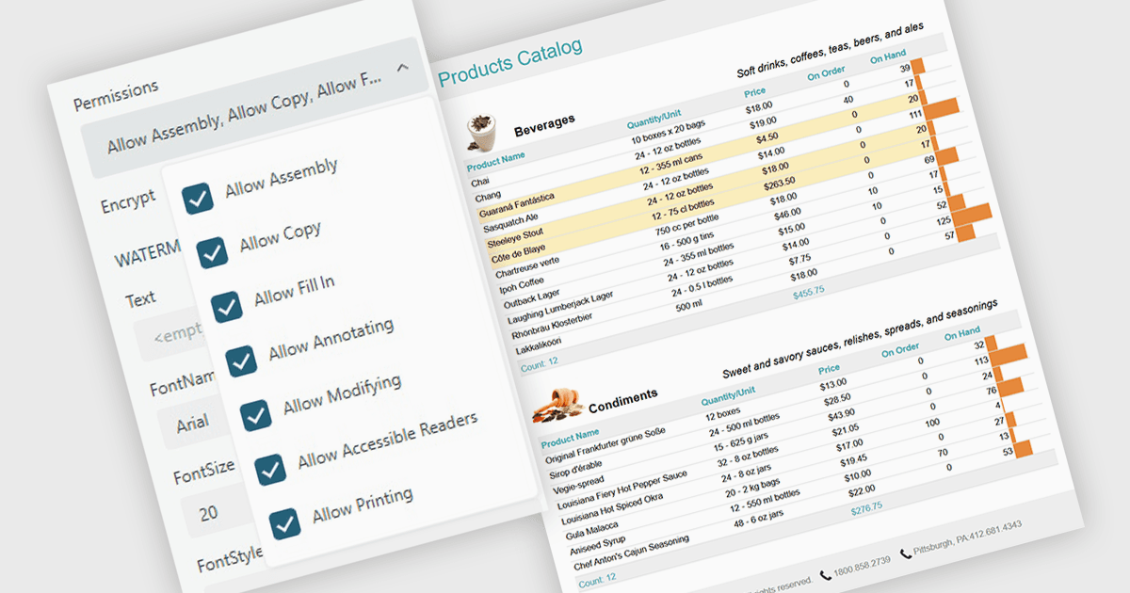
Task: Click the Beverages total $455.75
Action: click(x=808, y=292)
